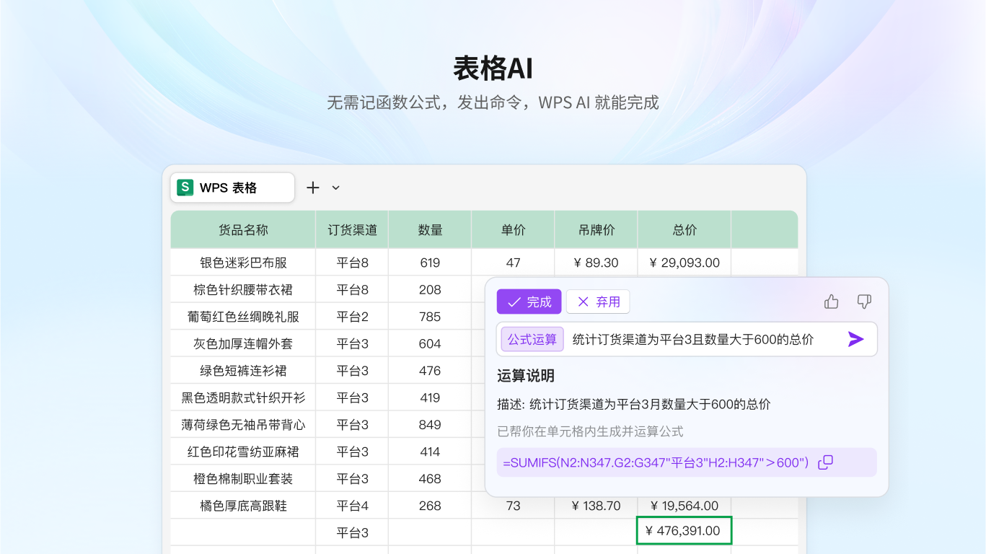Send the AI command with arrow icon

click(855, 339)
